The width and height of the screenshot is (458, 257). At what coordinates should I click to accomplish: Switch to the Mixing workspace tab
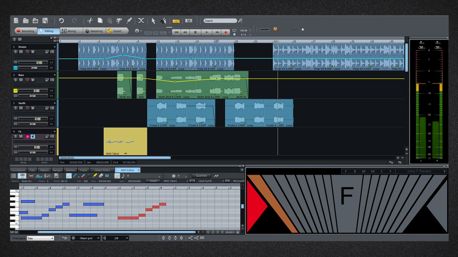pos(69,31)
